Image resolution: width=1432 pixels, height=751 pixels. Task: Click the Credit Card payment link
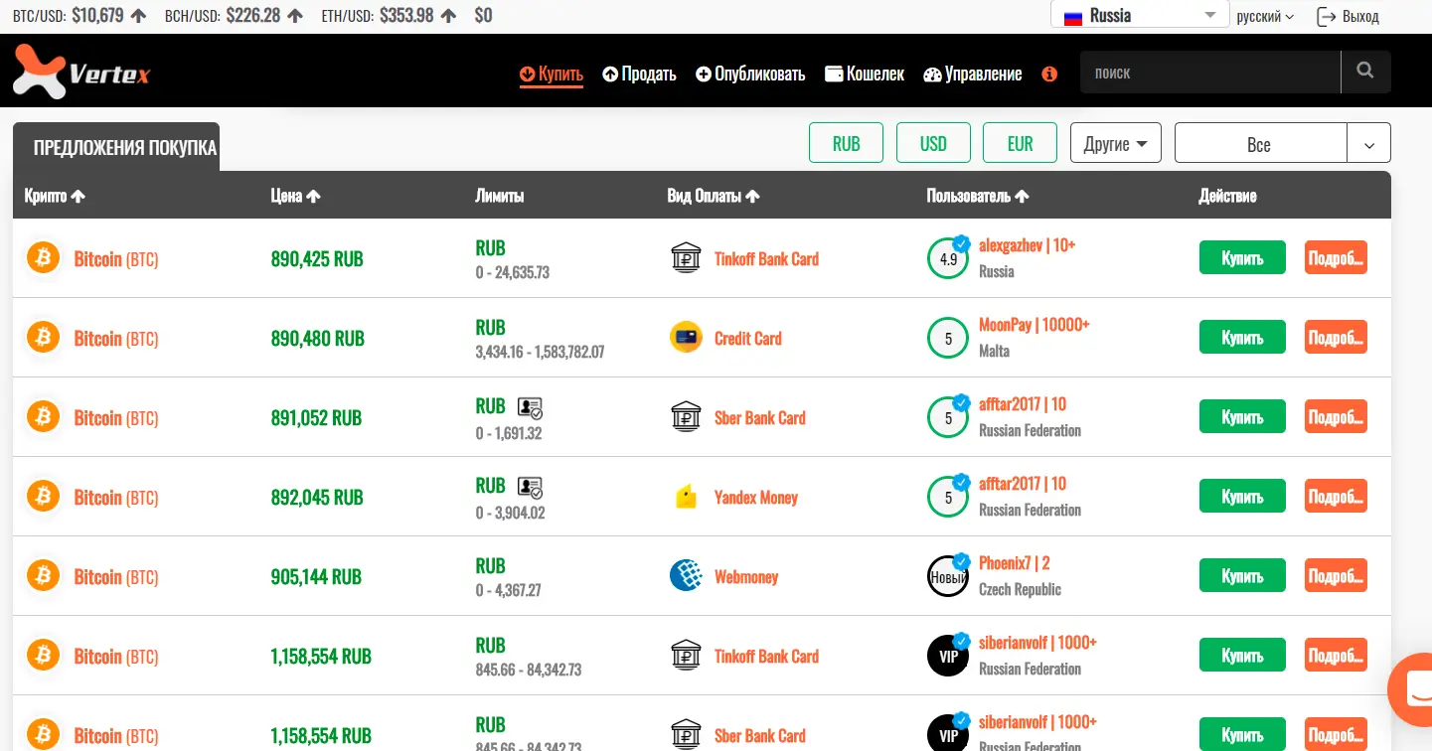pyautogui.click(x=748, y=339)
